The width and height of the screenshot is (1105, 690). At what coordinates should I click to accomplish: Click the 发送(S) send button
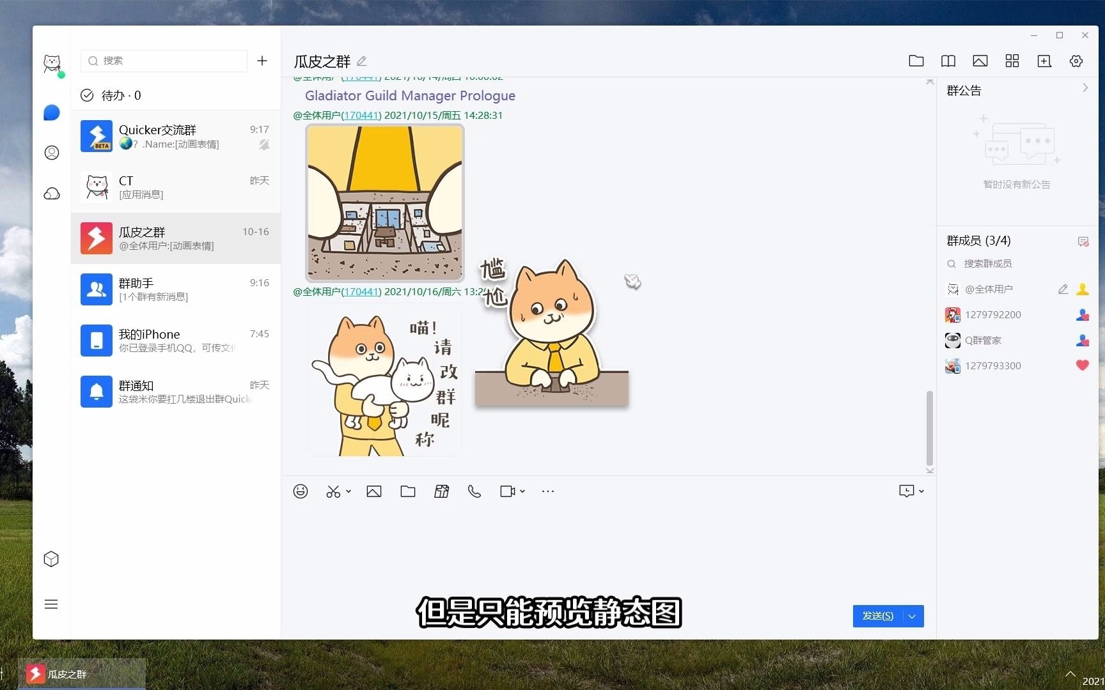pyautogui.click(x=877, y=616)
